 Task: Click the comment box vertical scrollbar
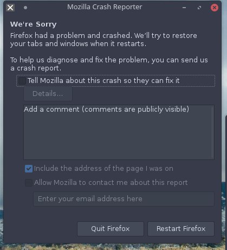pyautogui.click(x=212, y=132)
